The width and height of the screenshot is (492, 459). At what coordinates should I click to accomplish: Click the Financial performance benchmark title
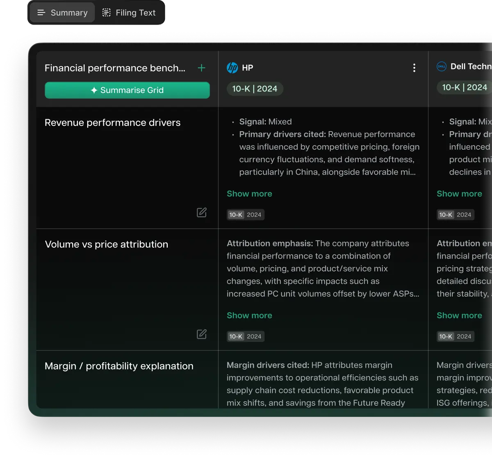coord(115,68)
